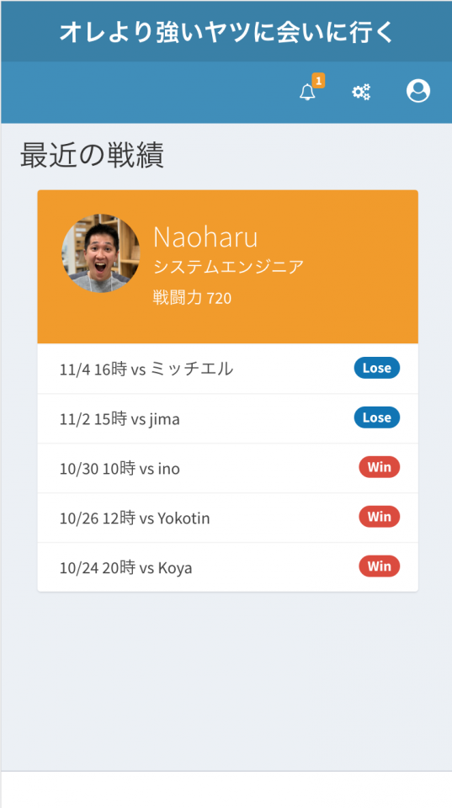Click the 戦闘力 720 power label
The image size is (452, 808).
click(x=192, y=297)
